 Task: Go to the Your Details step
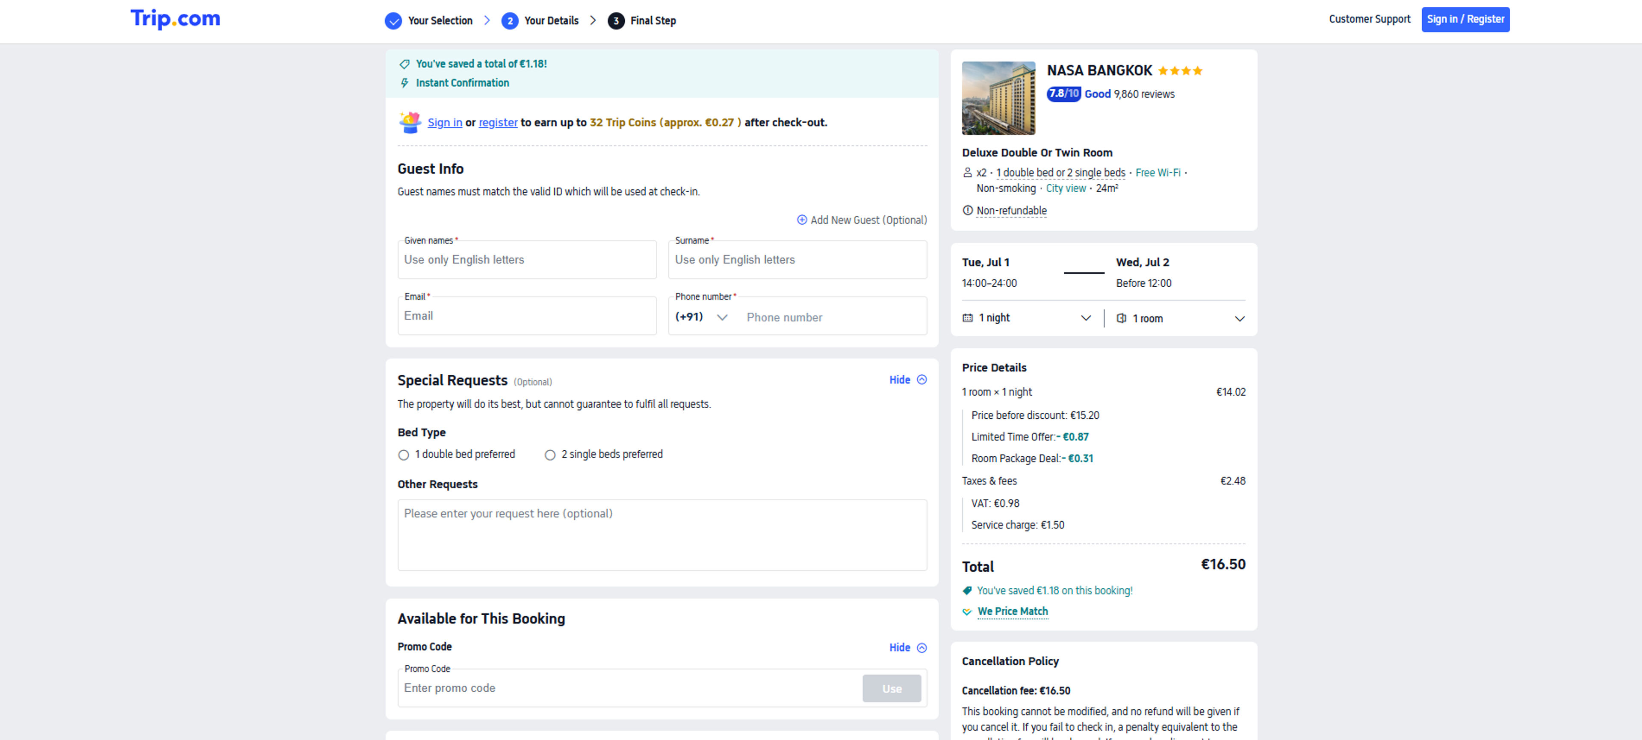[x=551, y=21]
